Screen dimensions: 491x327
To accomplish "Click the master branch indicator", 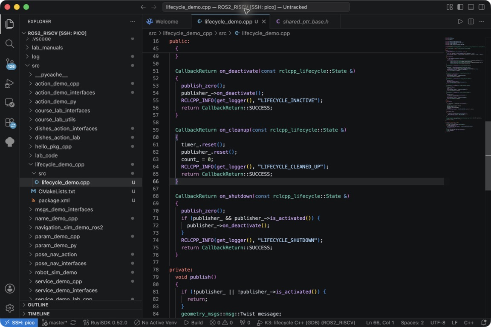I will click(x=55, y=323).
